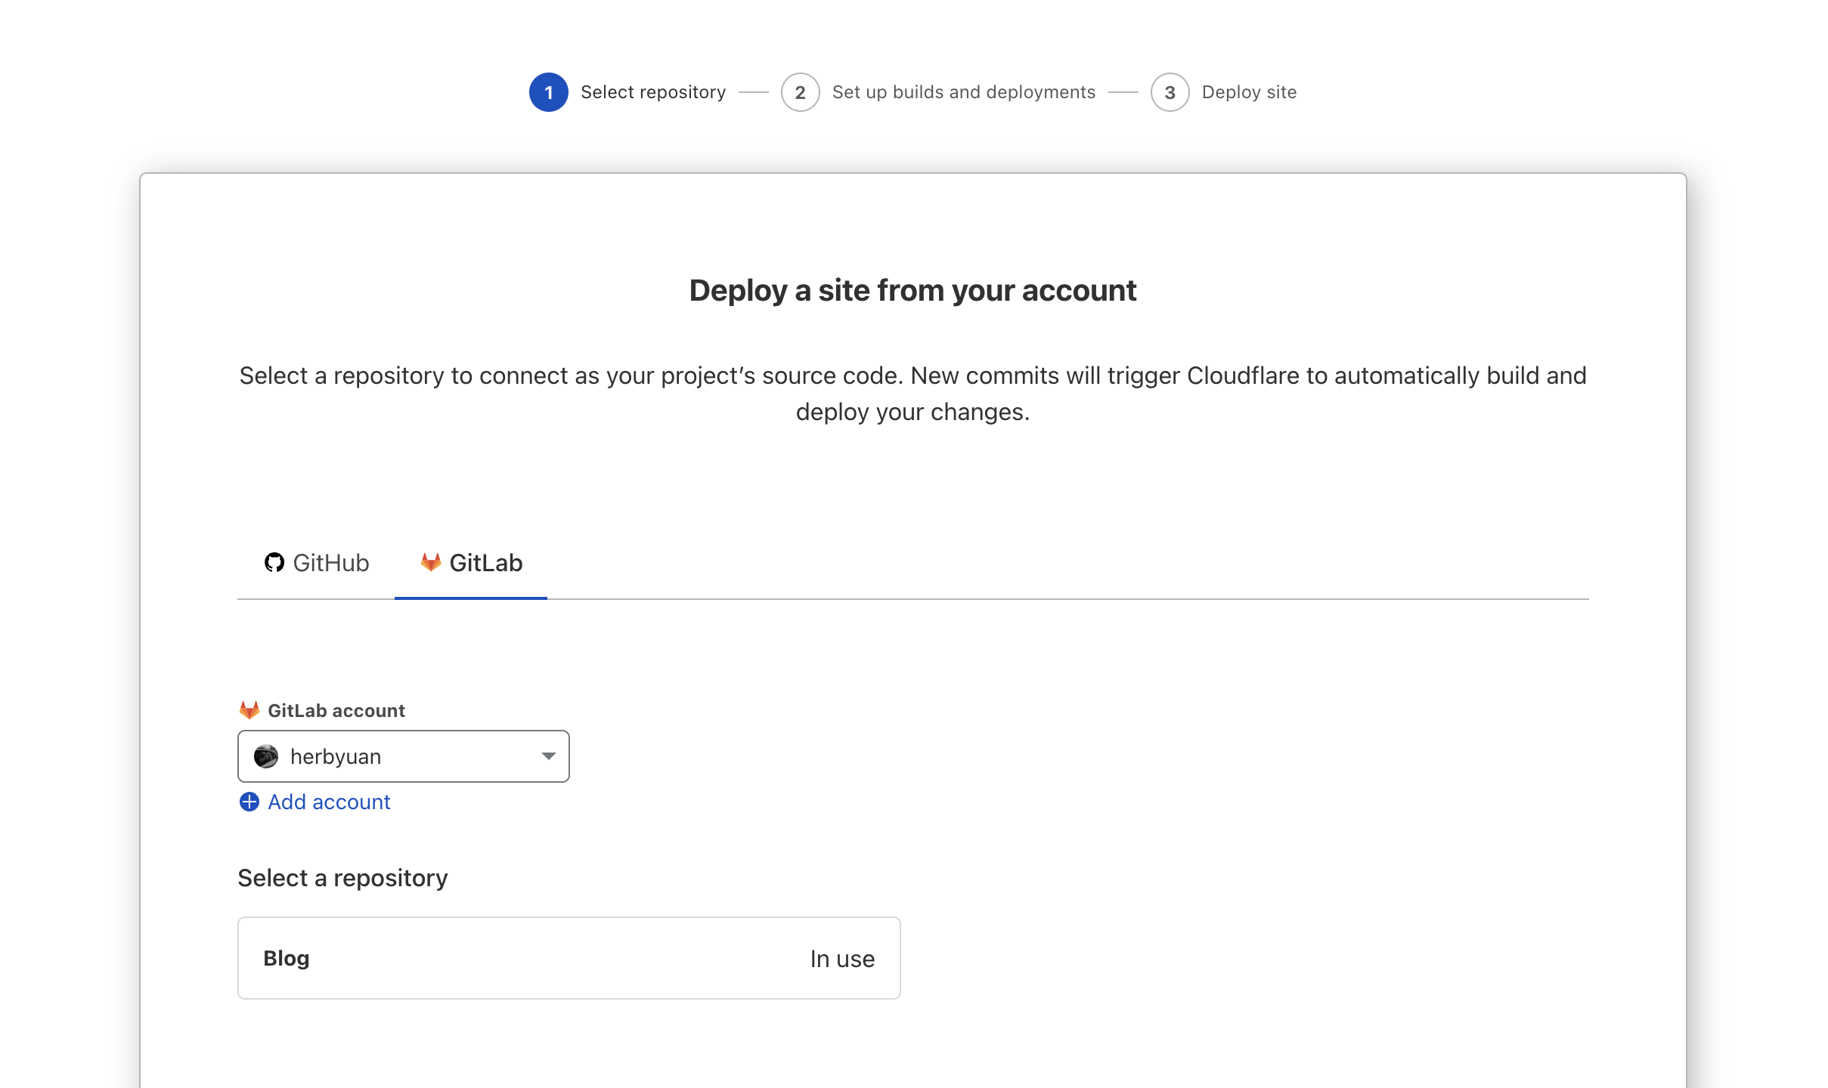Open the herbyuan account dropdown
The height and width of the screenshot is (1088, 1828).
(404, 756)
